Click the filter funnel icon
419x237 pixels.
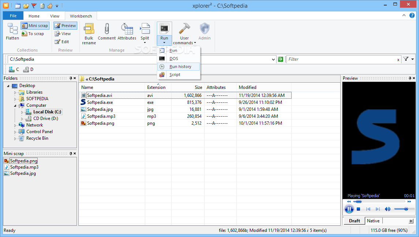[x=406, y=59]
